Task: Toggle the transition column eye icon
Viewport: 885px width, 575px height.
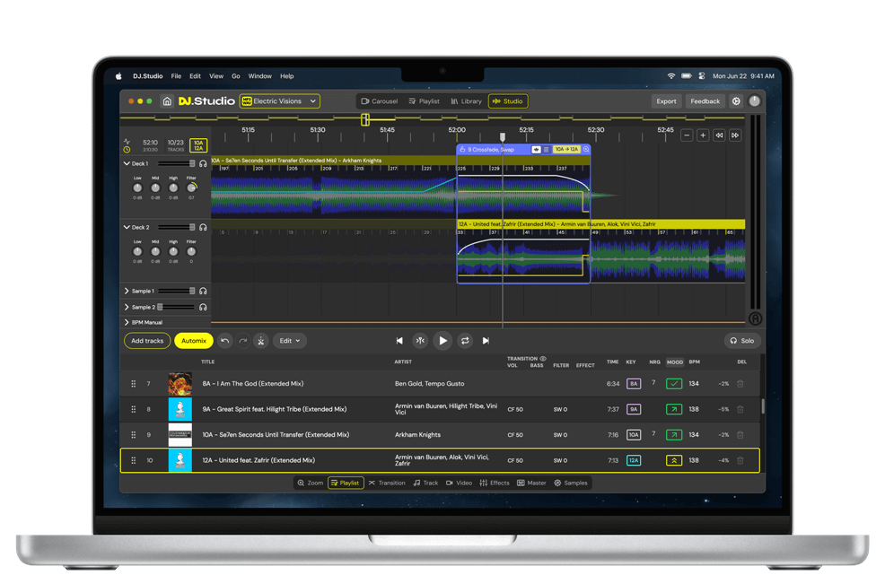Action: [543, 359]
